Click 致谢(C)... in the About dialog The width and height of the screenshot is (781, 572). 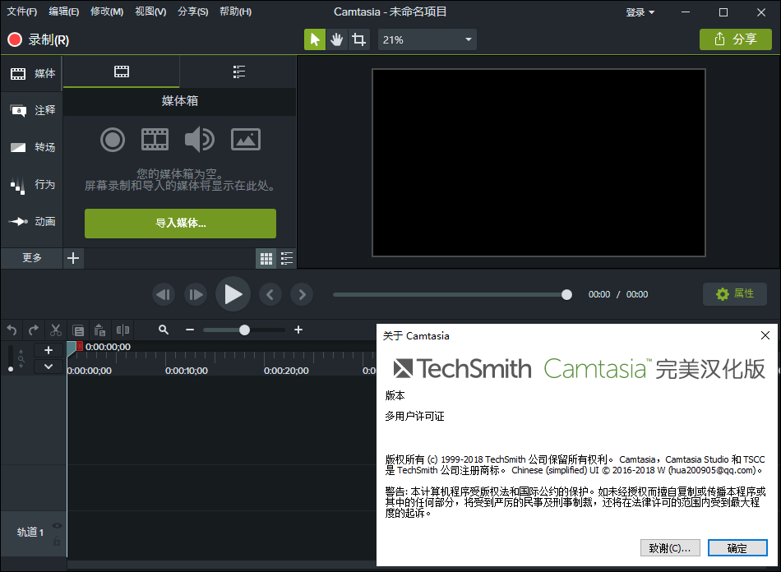670,548
